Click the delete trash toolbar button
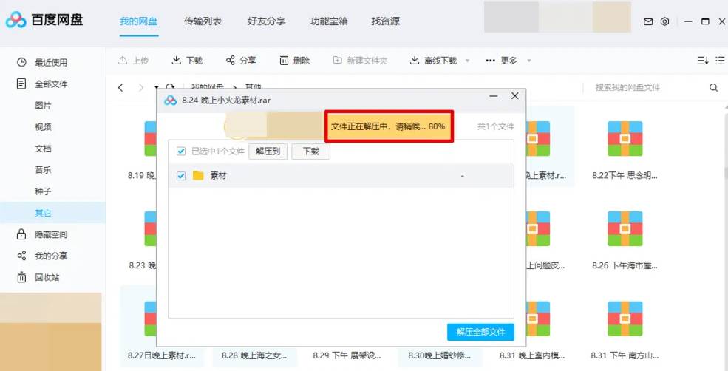The width and height of the screenshot is (728, 371). (294, 61)
